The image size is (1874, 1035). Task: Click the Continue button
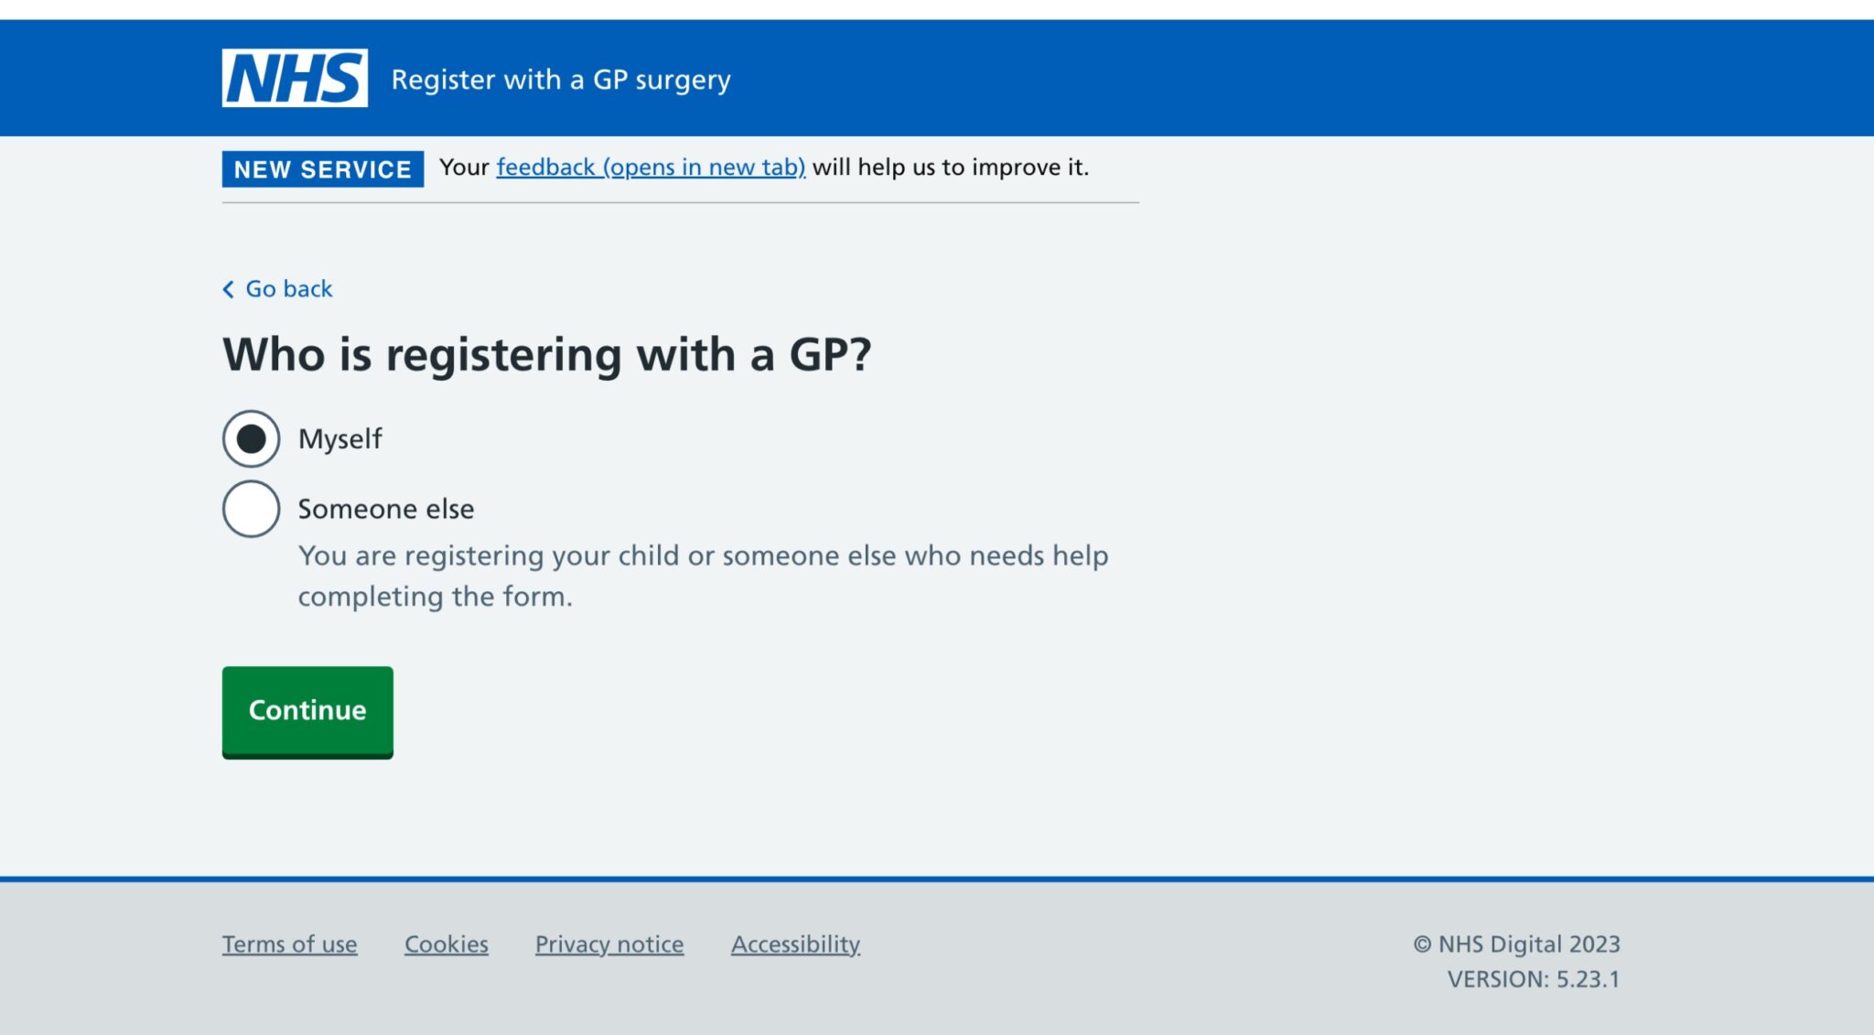click(x=307, y=711)
